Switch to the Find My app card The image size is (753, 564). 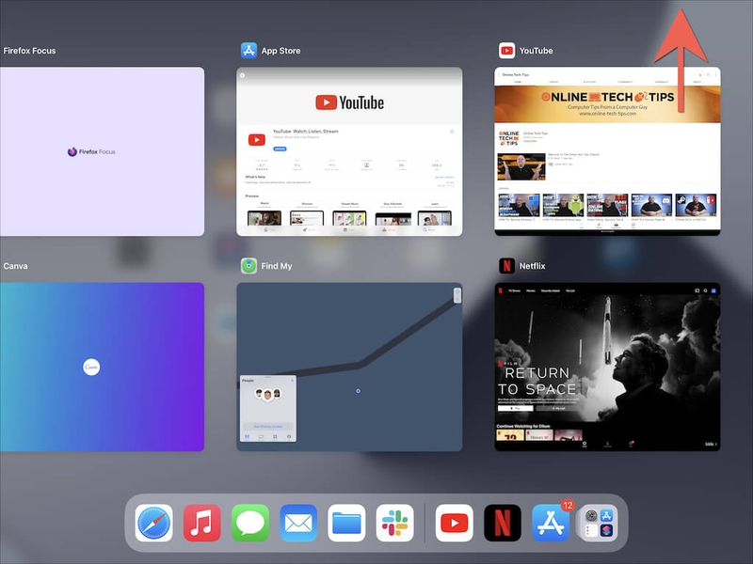349,367
